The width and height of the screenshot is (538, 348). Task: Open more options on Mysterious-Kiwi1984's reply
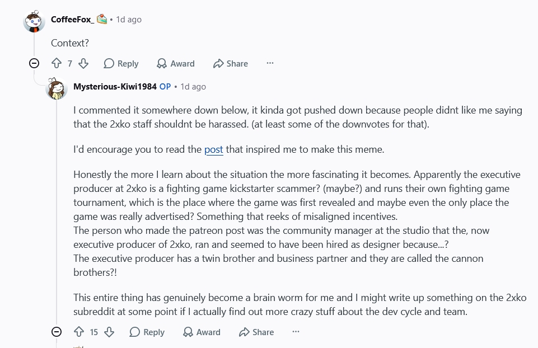(296, 332)
